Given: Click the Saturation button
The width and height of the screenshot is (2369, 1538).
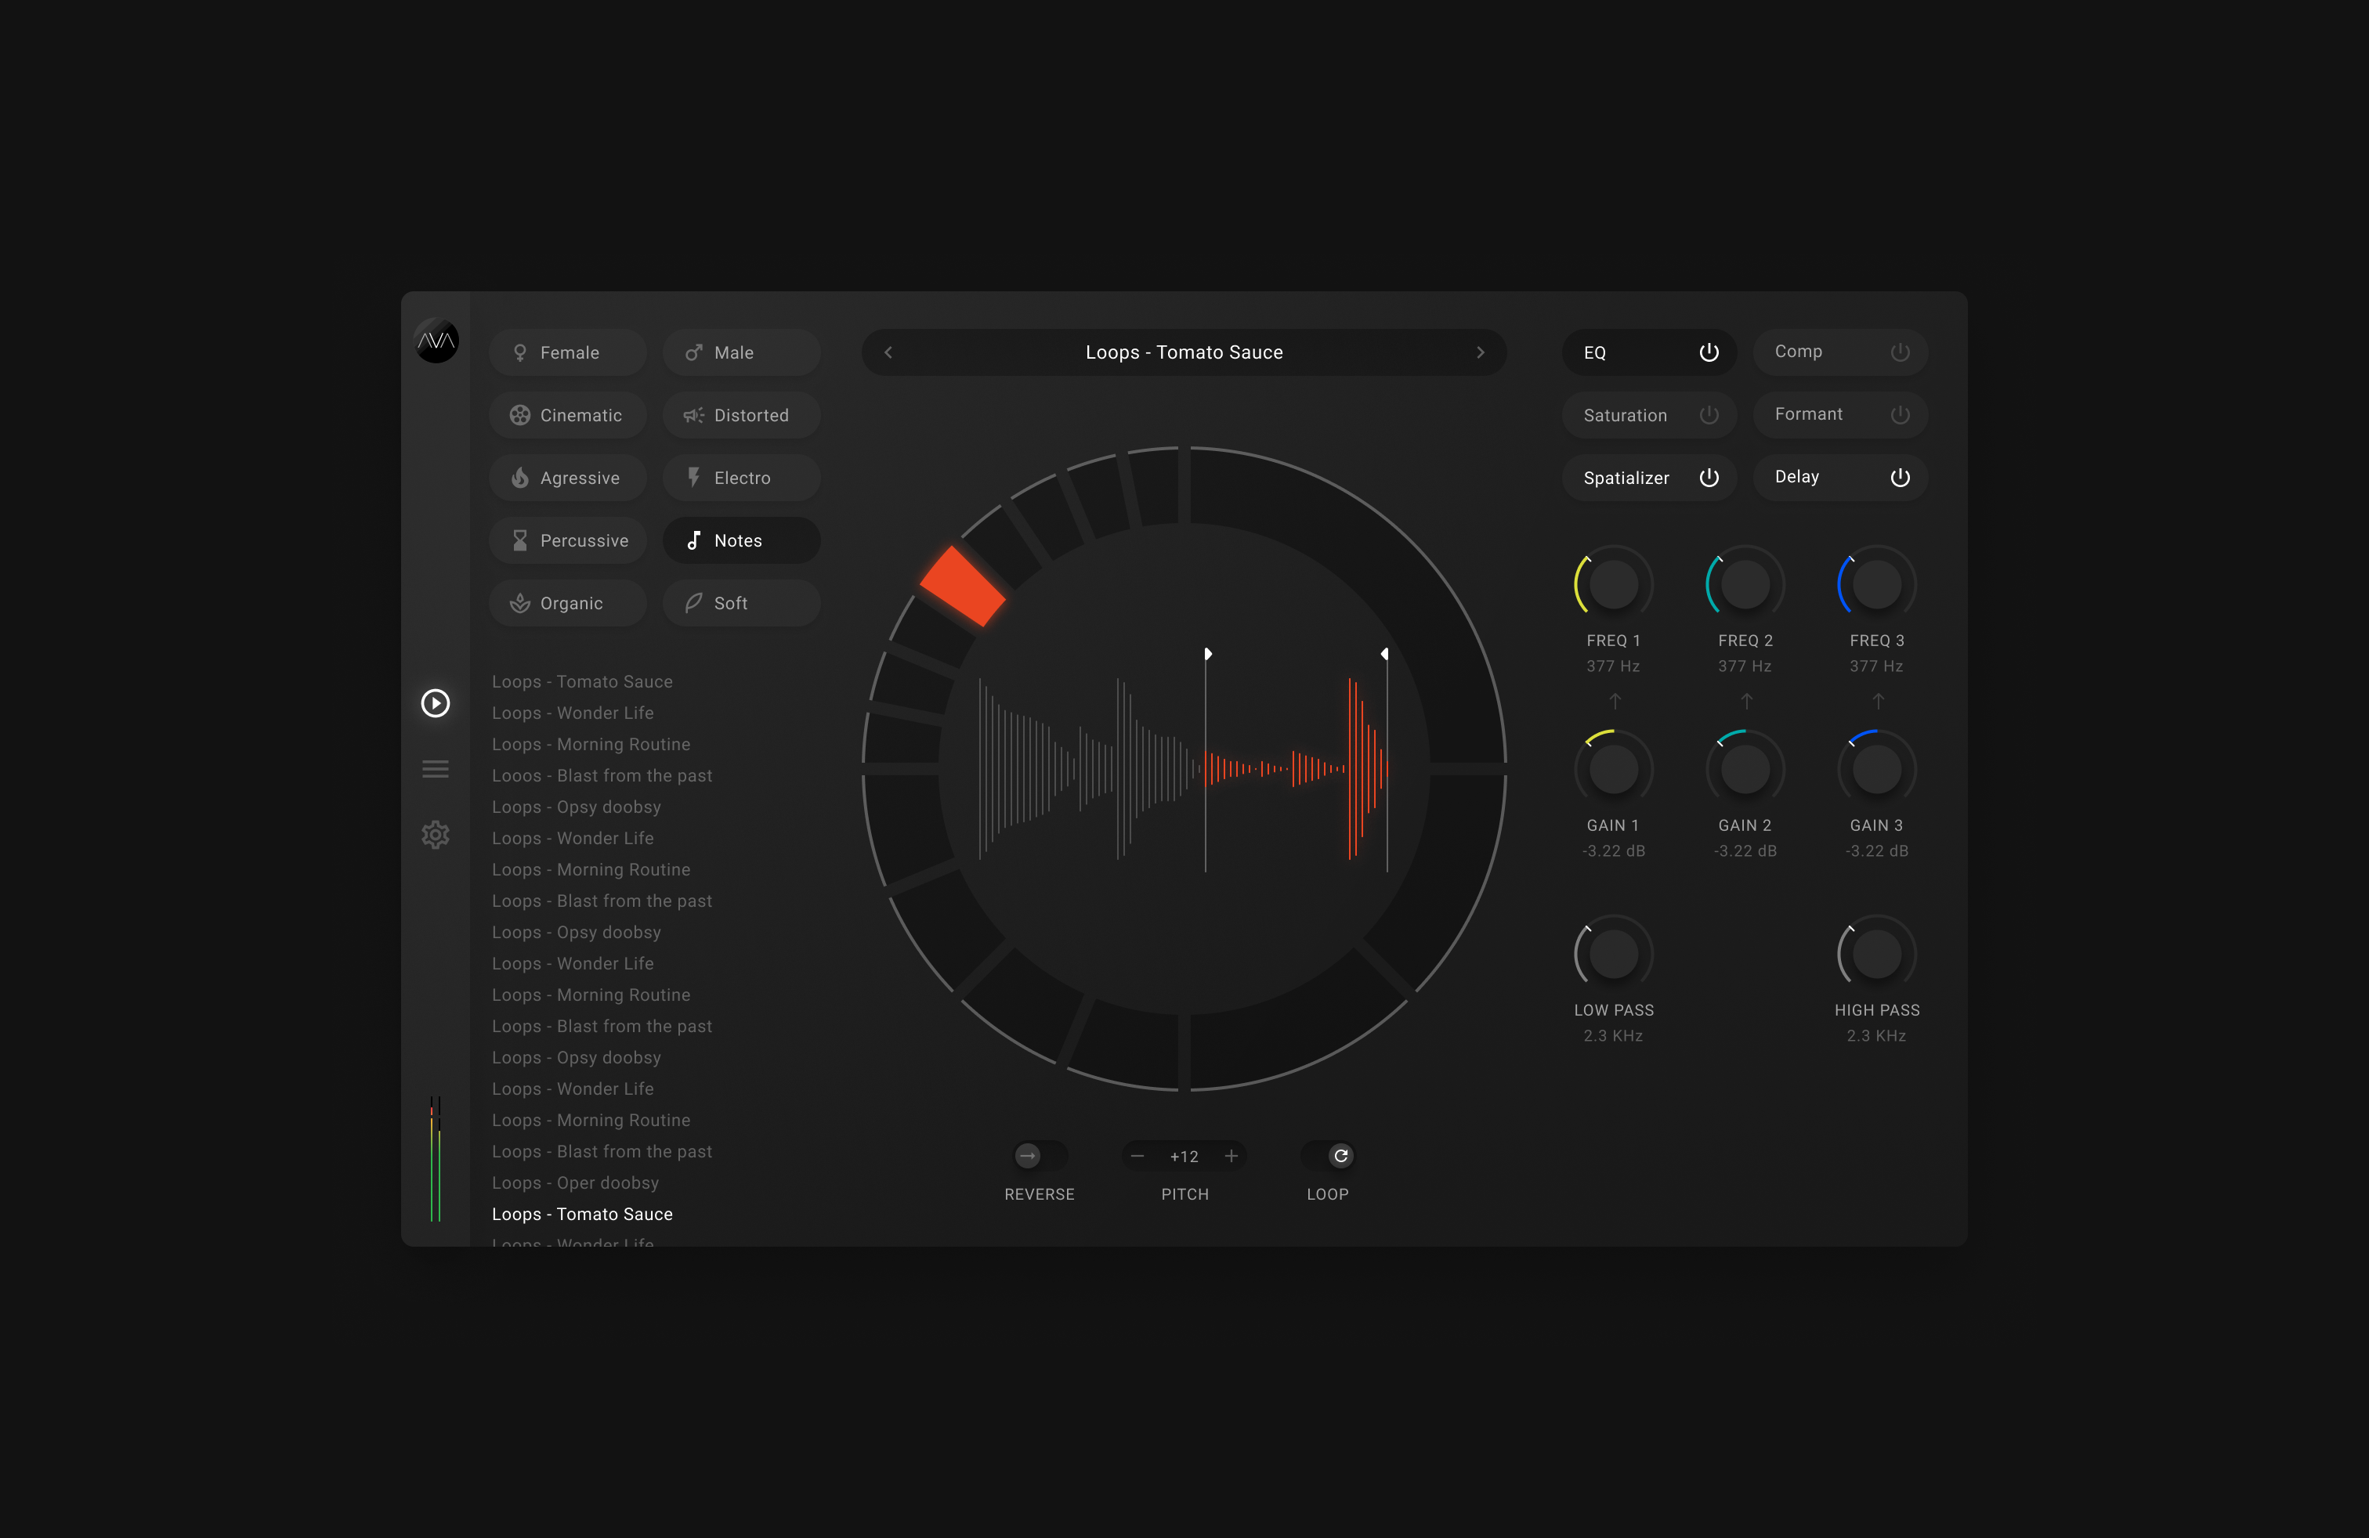Looking at the screenshot, I should [1626, 415].
